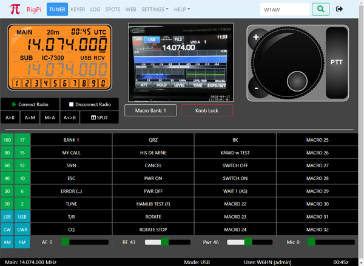Toggle the Knob Lock button
The image size is (364, 266).
207,110
